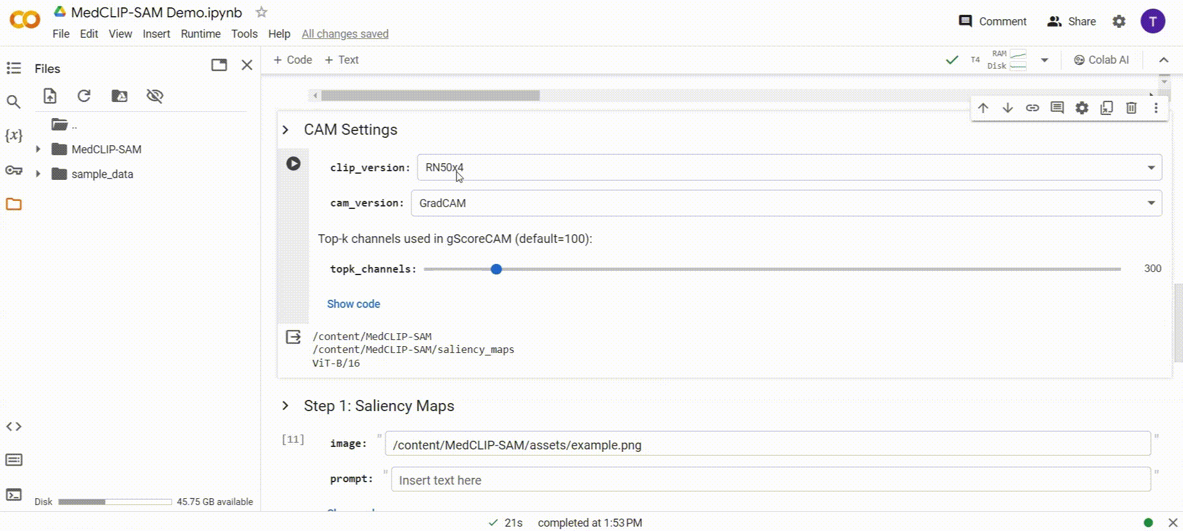Open table of contents sidebar icon
The height and width of the screenshot is (531, 1183).
point(14,68)
